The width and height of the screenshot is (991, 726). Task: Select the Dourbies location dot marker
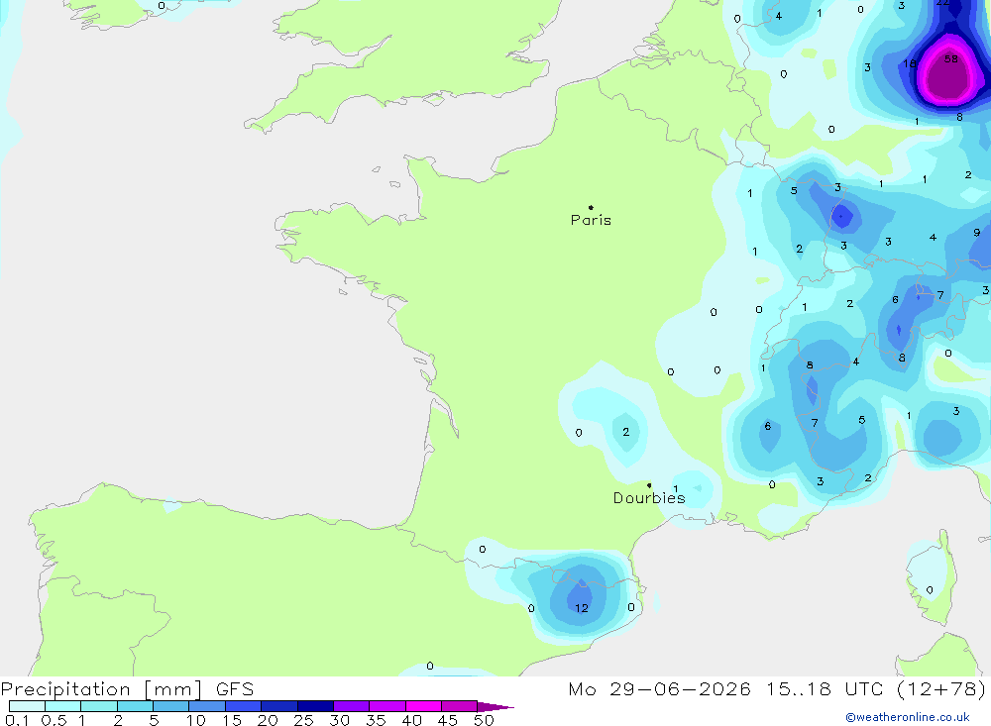(649, 485)
